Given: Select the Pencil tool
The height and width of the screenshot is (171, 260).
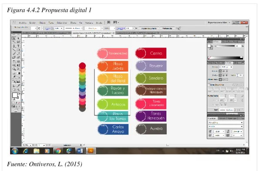Looking at the screenshot, I should point(18,54).
